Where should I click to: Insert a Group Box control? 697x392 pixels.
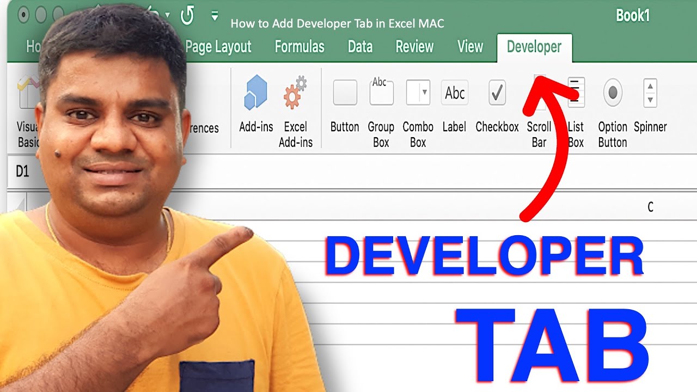point(381,91)
